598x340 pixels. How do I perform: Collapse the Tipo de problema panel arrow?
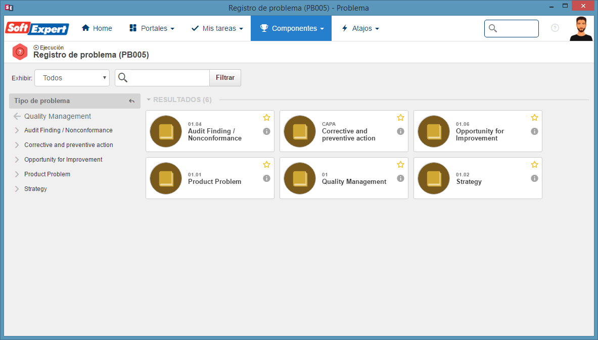[x=131, y=101]
